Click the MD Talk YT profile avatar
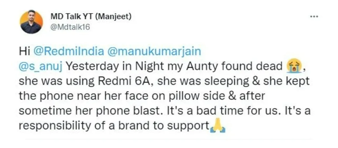Screen dimensions: 338x148 point(31,22)
